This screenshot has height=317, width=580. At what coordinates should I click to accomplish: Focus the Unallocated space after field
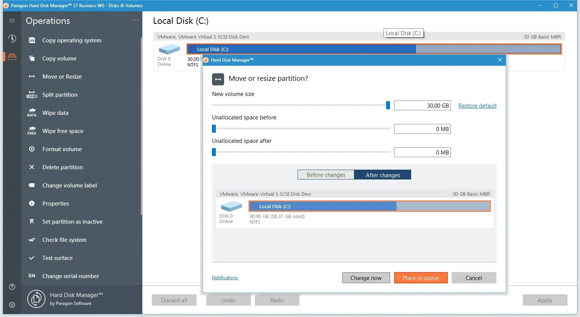(x=423, y=152)
